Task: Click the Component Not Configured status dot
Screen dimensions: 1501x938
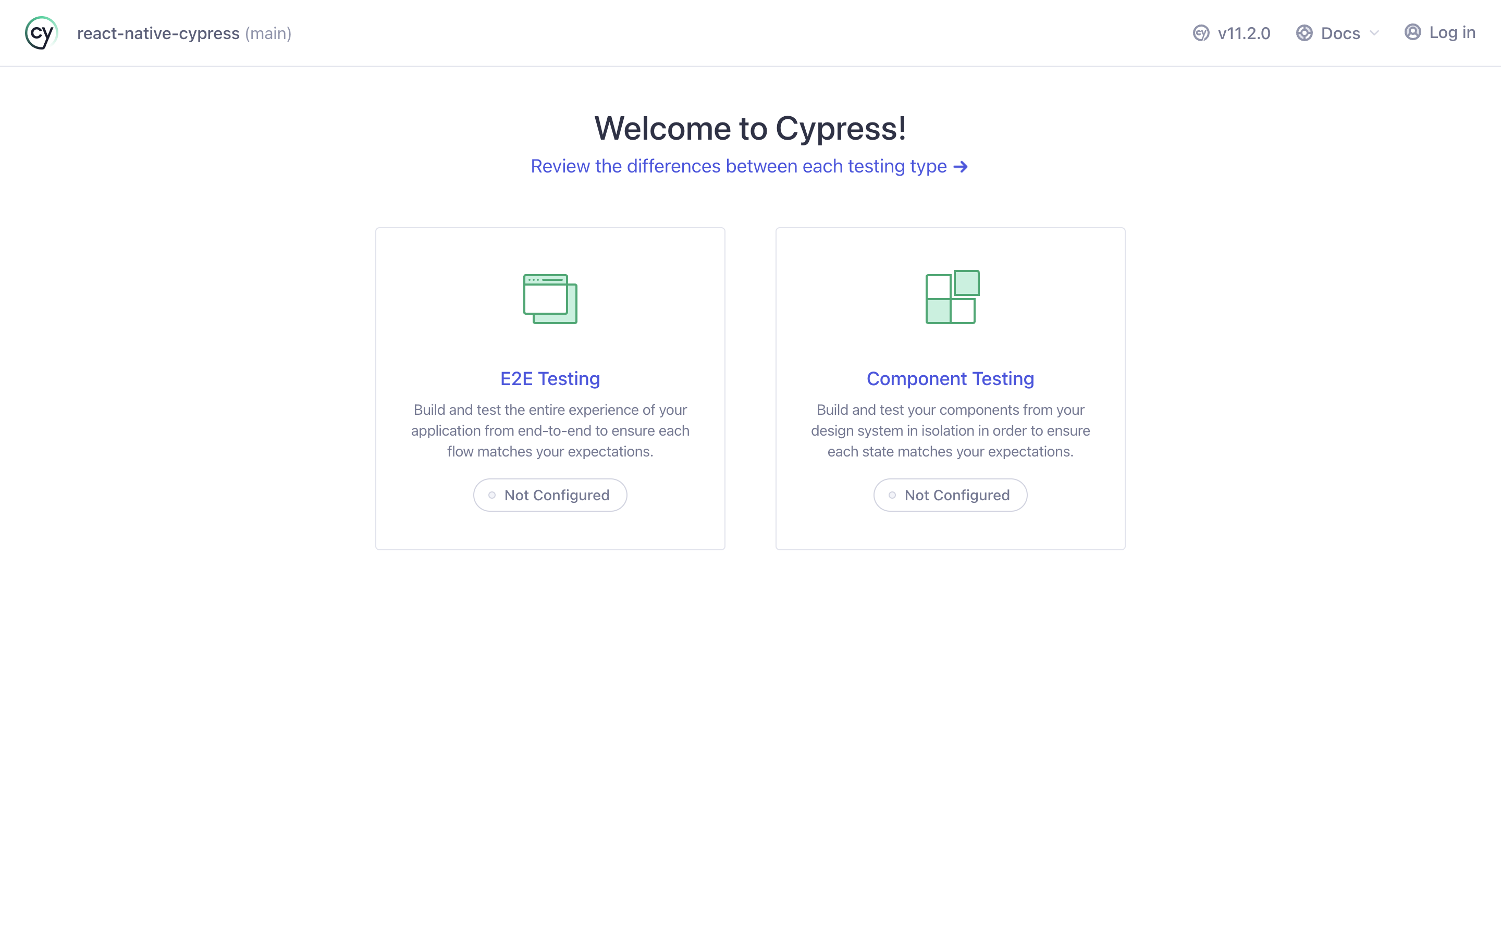Action: click(x=892, y=495)
